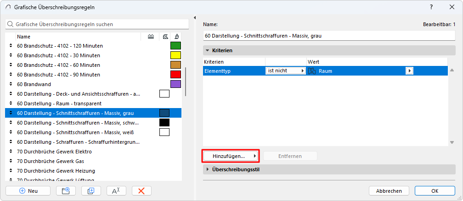Select 60 Brandschutz - 4102 - 90 Minuten

pos(58,75)
